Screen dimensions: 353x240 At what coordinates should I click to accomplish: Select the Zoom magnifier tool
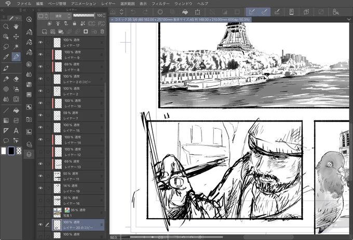coord(6,26)
